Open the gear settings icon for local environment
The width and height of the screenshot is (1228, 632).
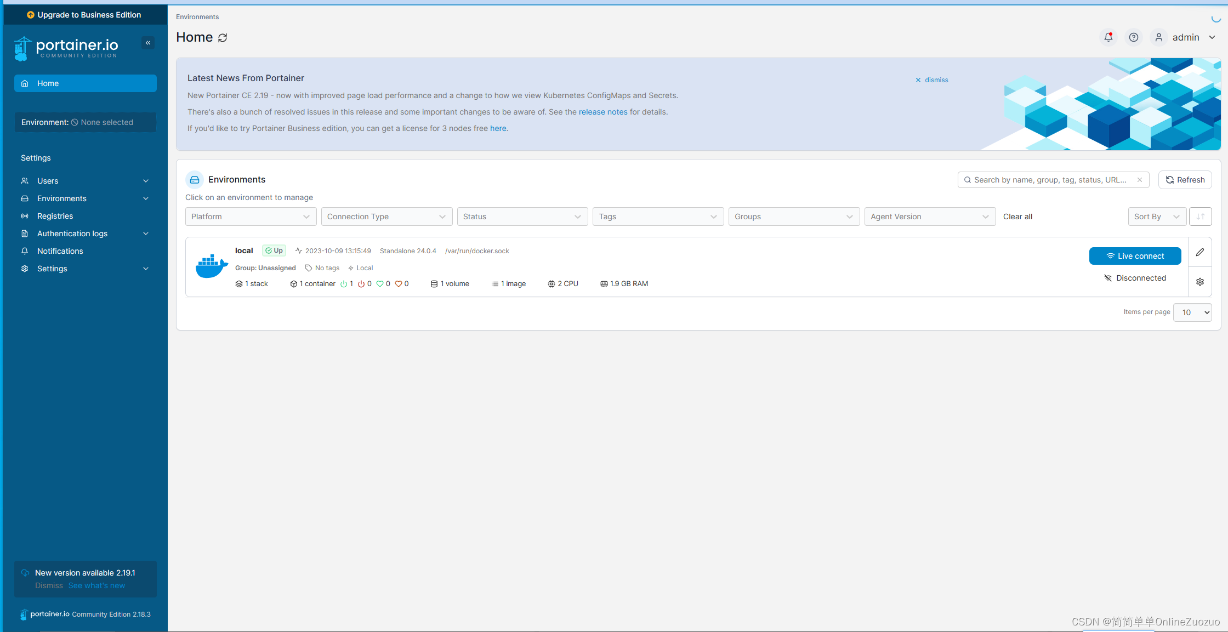point(1199,282)
